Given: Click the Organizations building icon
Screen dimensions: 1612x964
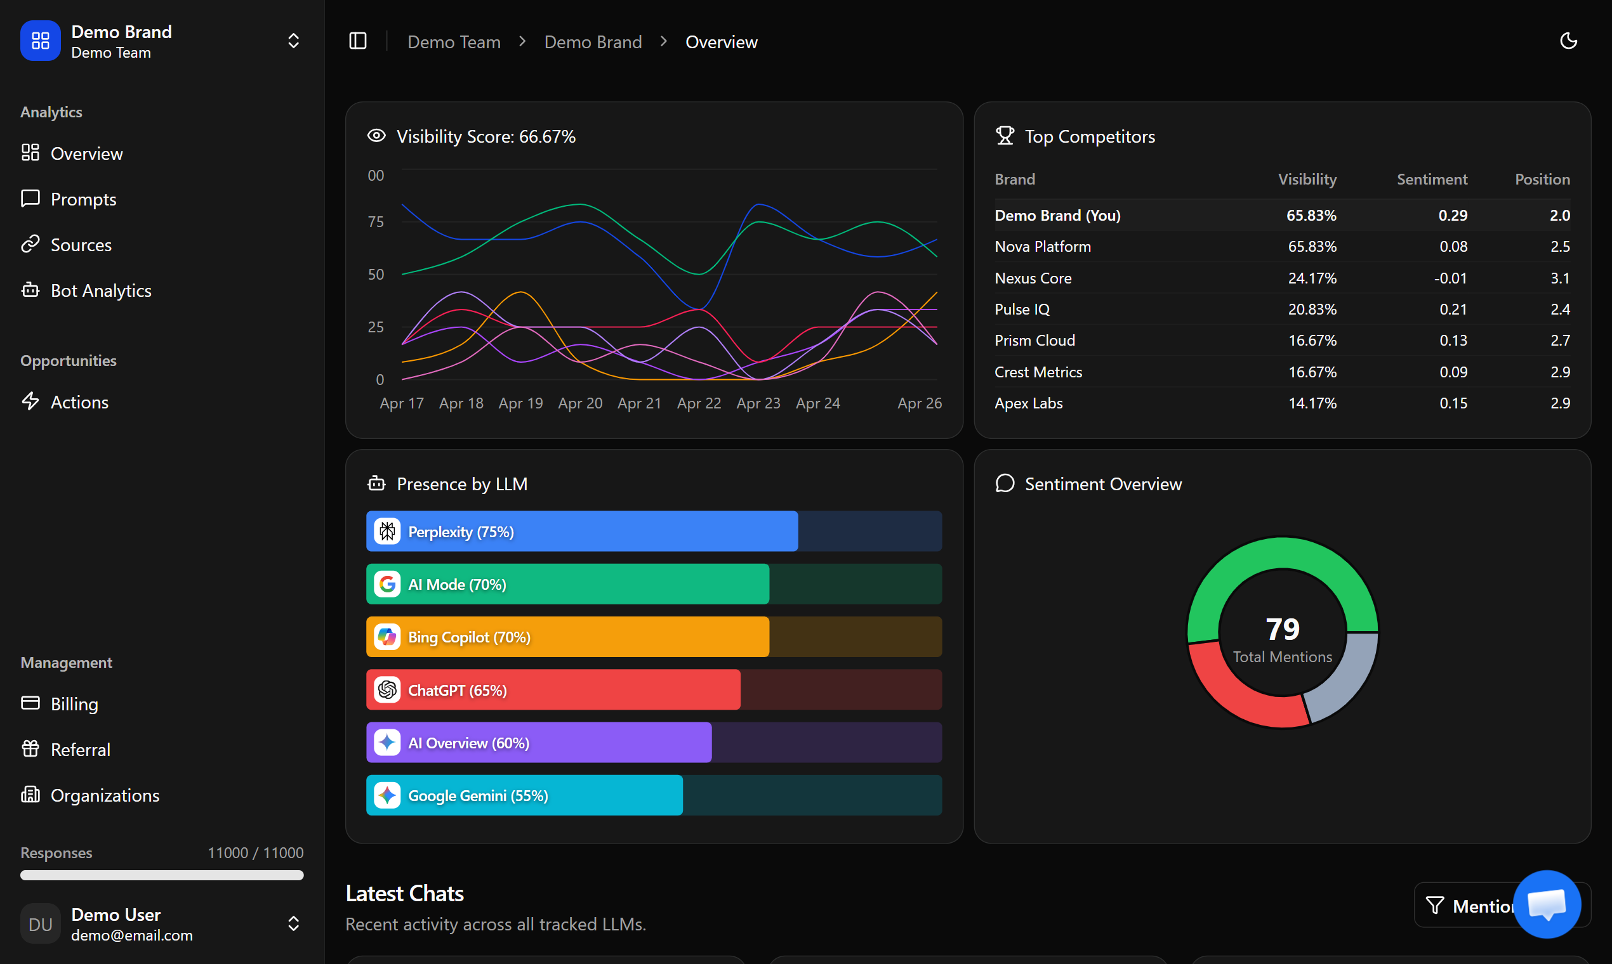Looking at the screenshot, I should [30, 795].
